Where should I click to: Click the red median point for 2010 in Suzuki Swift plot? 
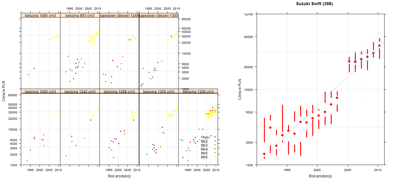pos(379,46)
